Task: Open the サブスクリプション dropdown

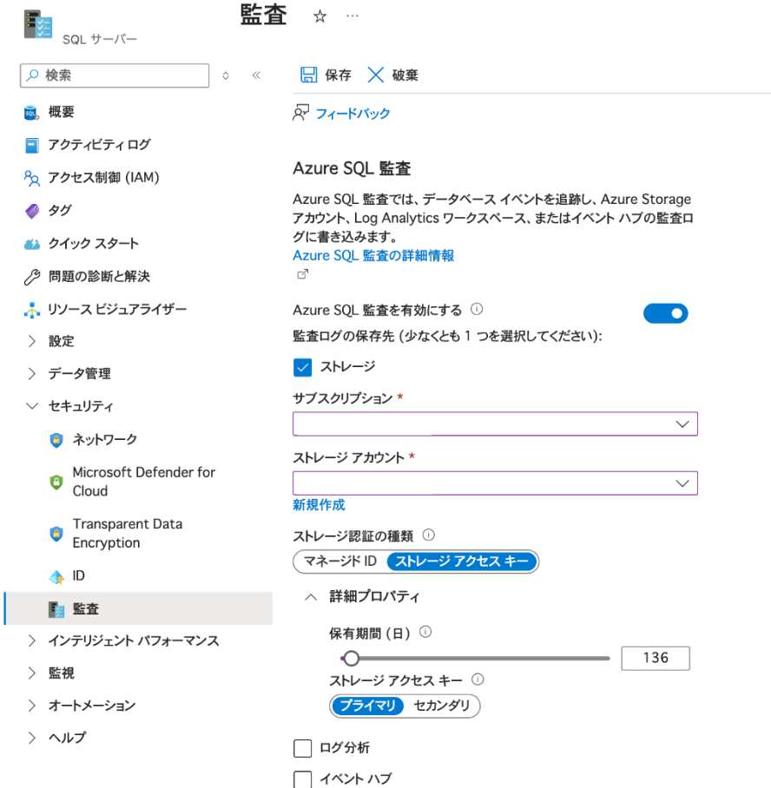Action: [x=495, y=424]
